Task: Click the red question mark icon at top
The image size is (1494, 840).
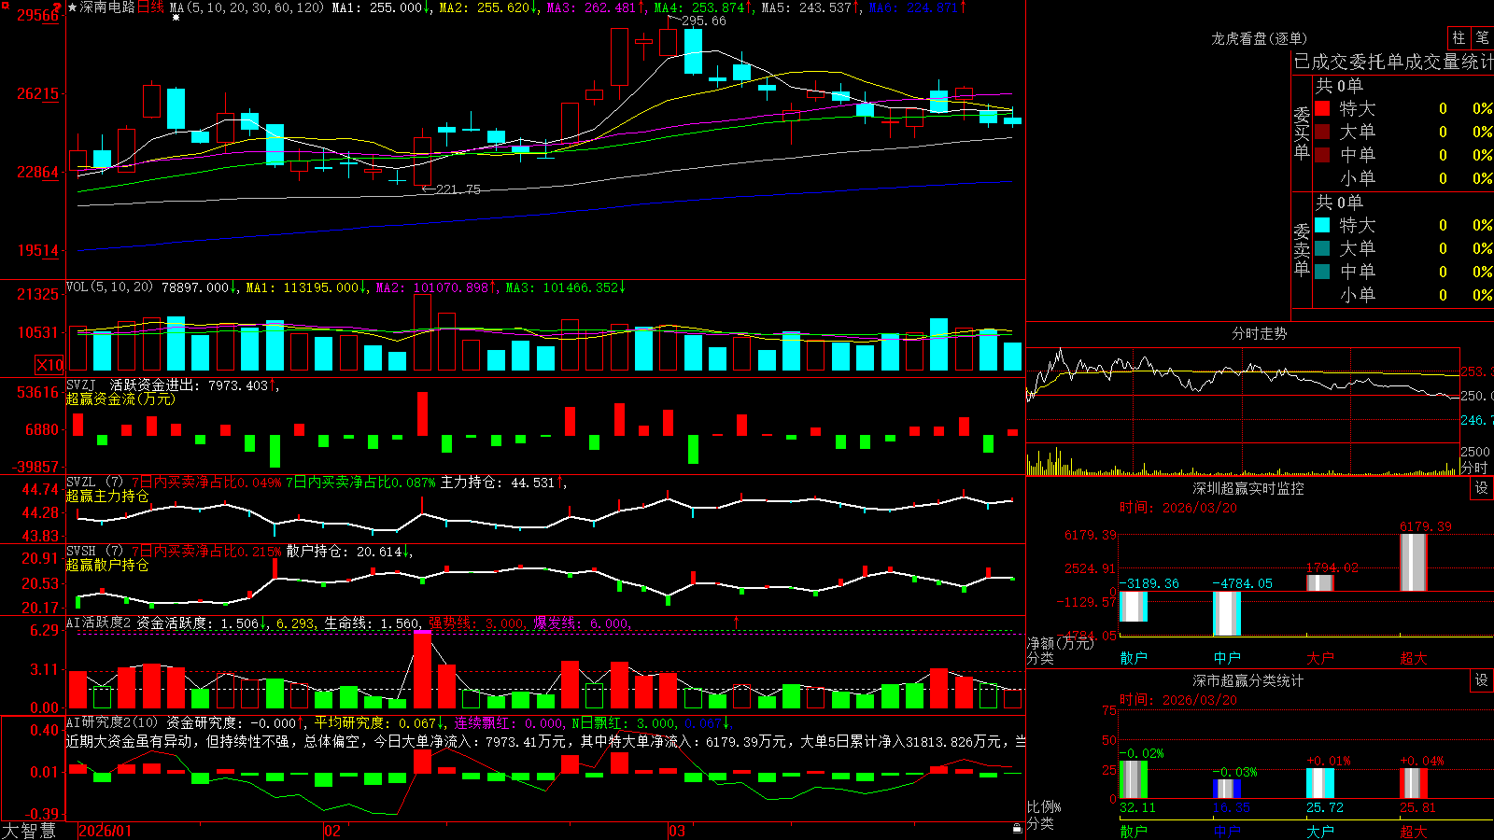Action: 58,7
